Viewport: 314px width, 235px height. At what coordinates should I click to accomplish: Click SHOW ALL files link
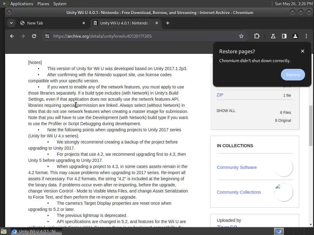[x=226, y=111]
